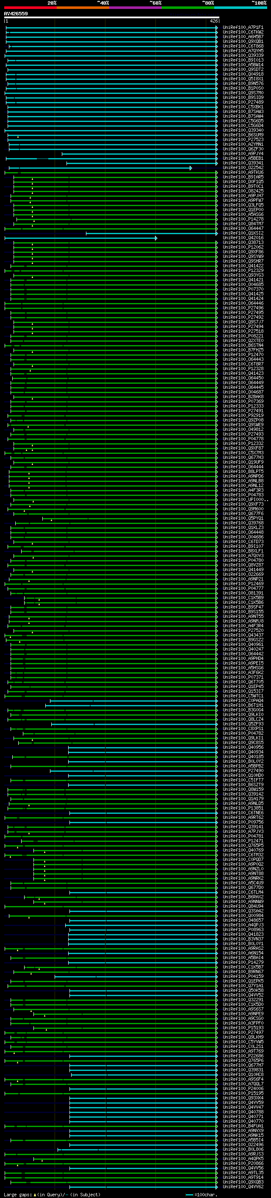
Task: Select label UniRef100_A5BEB1
Action: (243, 158)
